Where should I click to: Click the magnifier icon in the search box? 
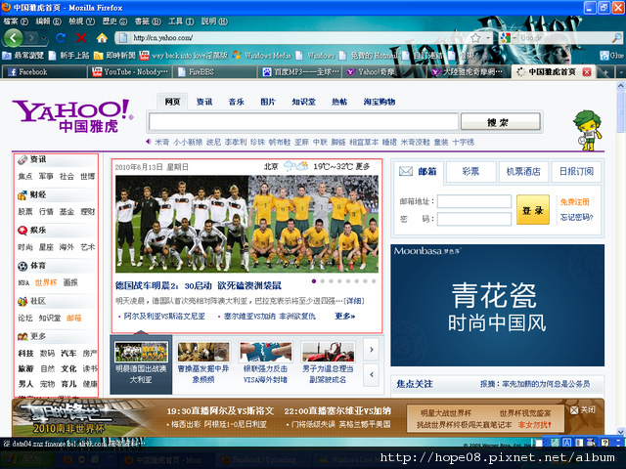pos(616,38)
